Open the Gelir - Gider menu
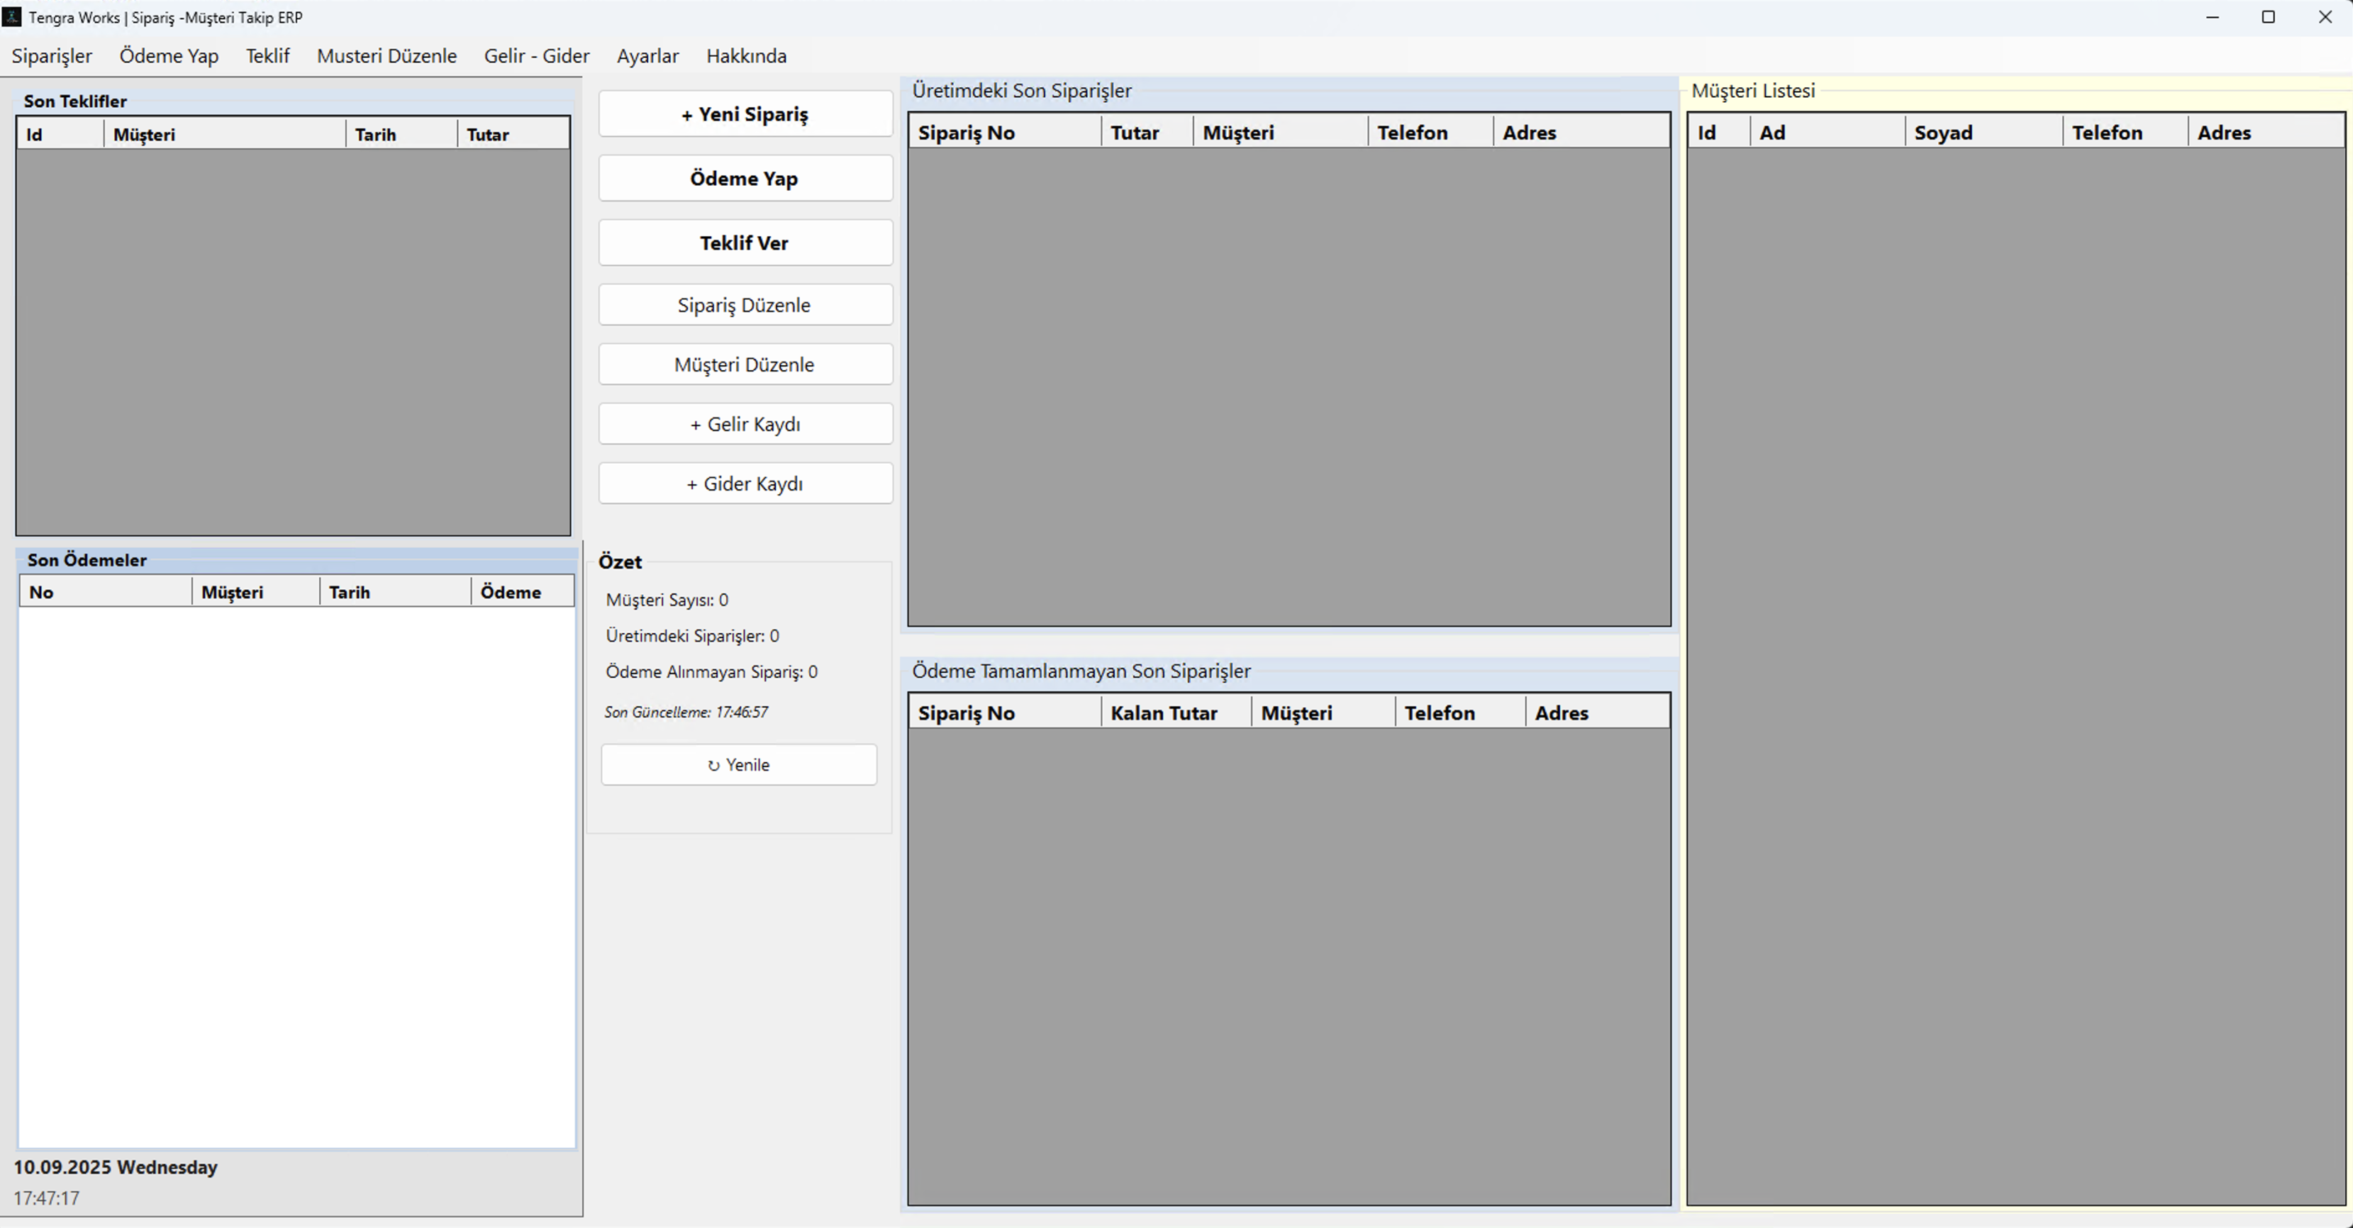The width and height of the screenshot is (2353, 1228). tap(536, 56)
